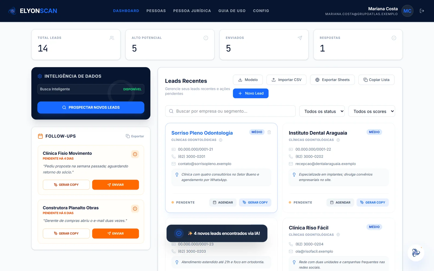
Task: Click the check icon in AI leads toast
Action: click(179, 233)
